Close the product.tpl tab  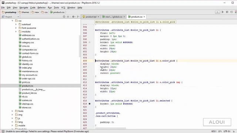pos(99,17)
